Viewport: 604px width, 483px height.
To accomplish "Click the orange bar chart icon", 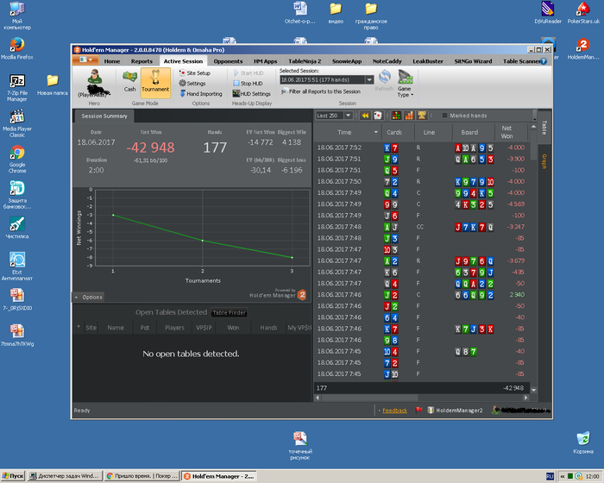I will tap(409, 116).
